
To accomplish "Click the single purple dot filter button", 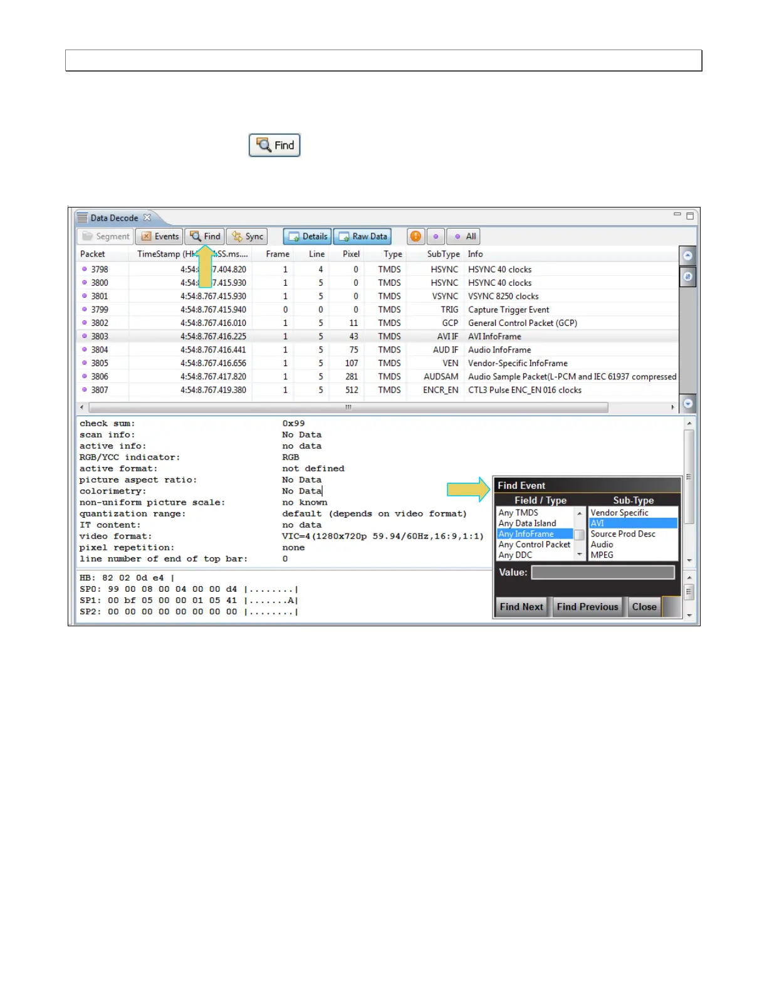I will click(436, 236).
